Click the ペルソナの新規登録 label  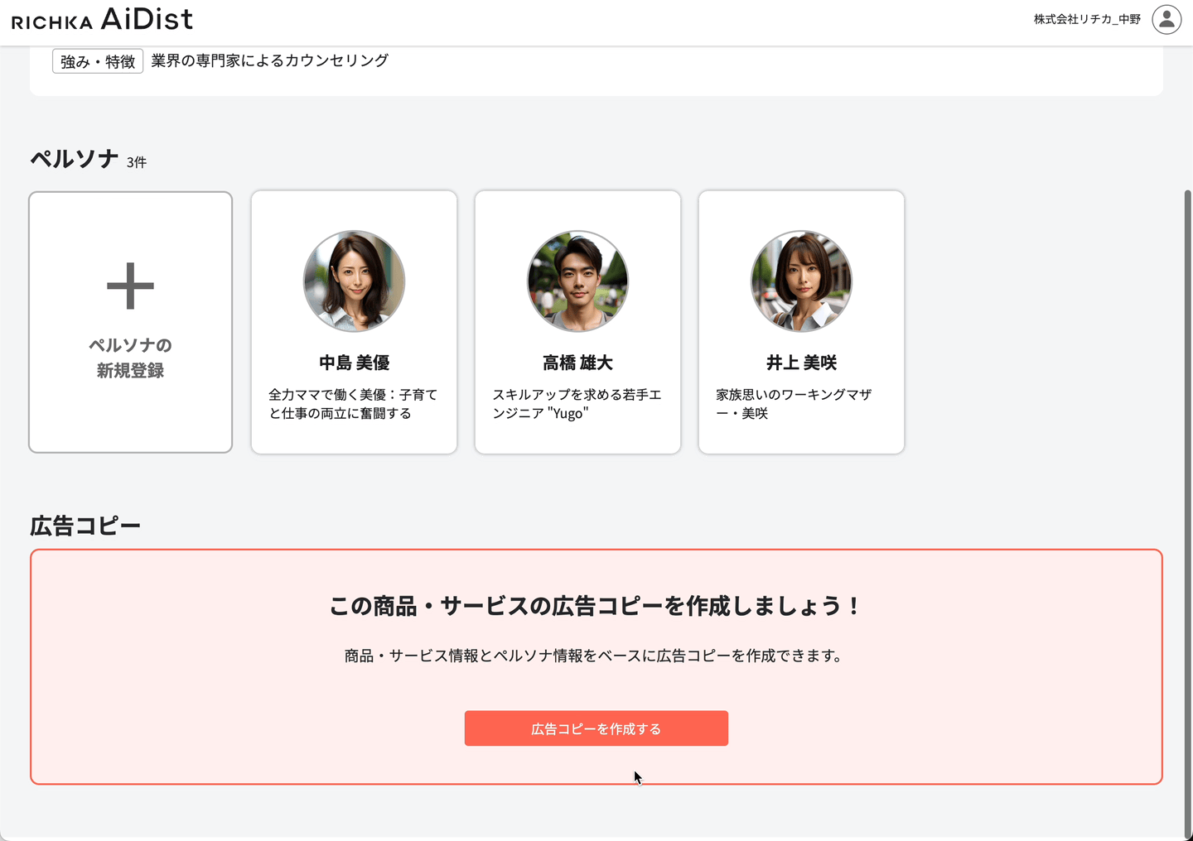click(130, 358)
